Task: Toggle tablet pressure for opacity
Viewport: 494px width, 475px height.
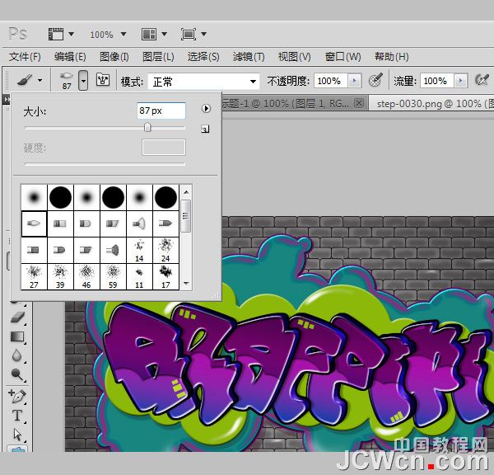Action: pos(375,81)
